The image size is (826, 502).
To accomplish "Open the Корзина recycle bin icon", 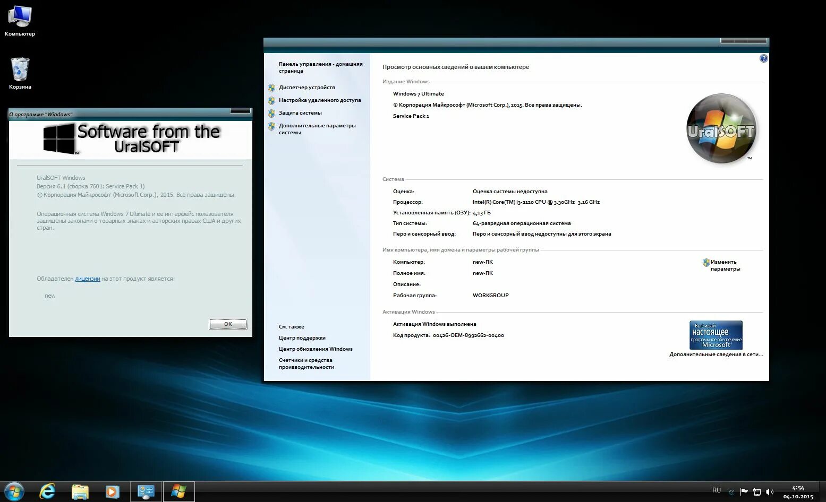I will [x=20, y=73].
